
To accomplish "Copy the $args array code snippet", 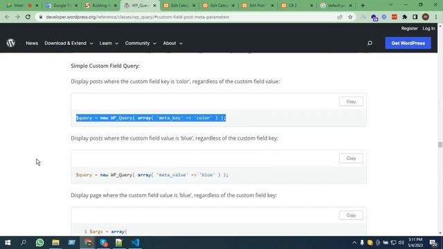I will 351,215.
